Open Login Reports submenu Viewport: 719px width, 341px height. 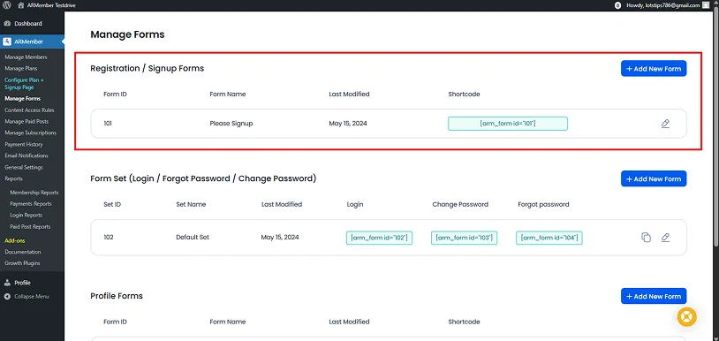(x=26, y=216)
